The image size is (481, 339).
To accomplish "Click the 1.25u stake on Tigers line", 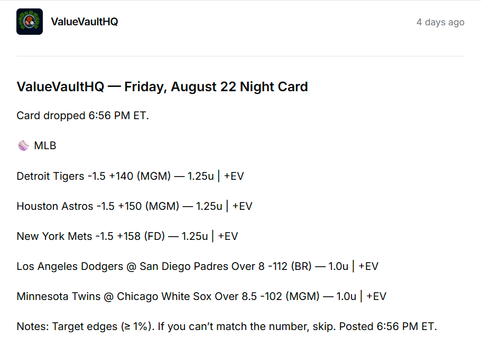I will (200, 176).
